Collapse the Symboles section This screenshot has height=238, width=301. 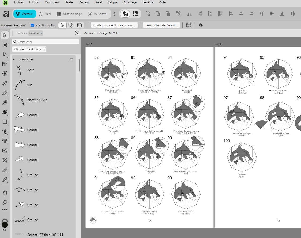(14, 59)
